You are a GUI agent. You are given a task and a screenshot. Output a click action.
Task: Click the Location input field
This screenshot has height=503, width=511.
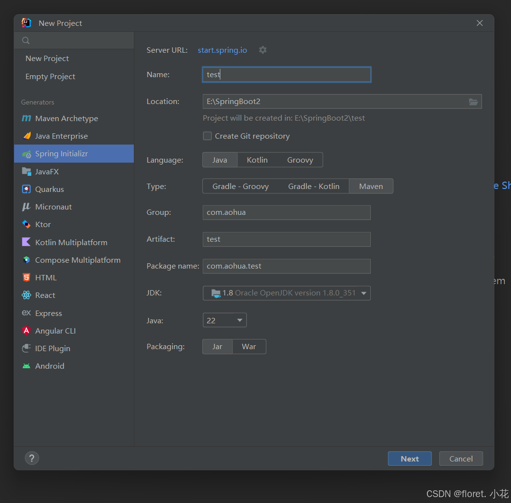(x=342, y=102)
